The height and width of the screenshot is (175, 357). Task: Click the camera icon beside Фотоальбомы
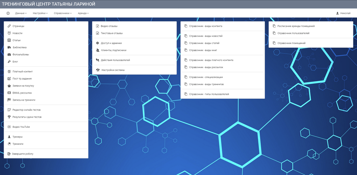point(9,54)
